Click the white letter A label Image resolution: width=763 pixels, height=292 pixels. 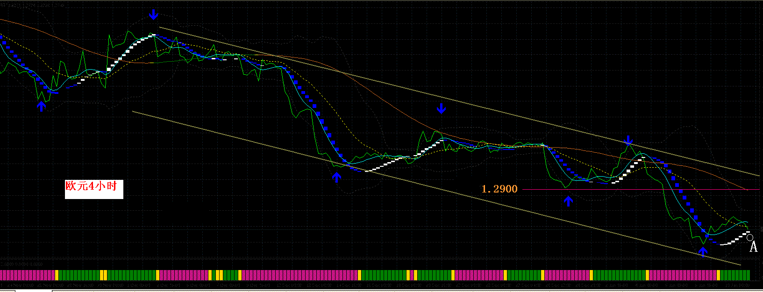[753, 247]
